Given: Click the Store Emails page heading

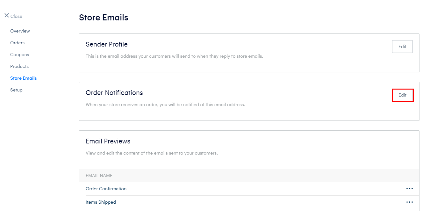Looking at the screenshot, I should (x=104, y=18).
